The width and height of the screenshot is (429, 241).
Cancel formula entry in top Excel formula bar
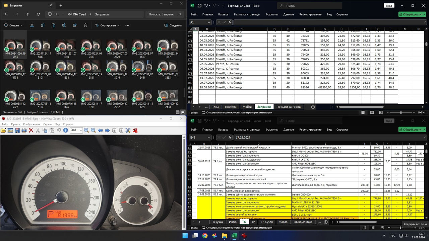[x=219, y=22]
